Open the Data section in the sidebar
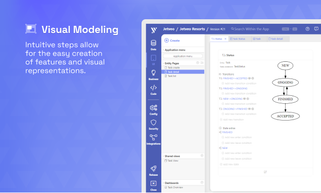Screen dimensions: 321x193 point(153,45)
